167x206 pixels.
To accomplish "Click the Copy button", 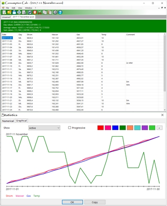I will point(95,202).
